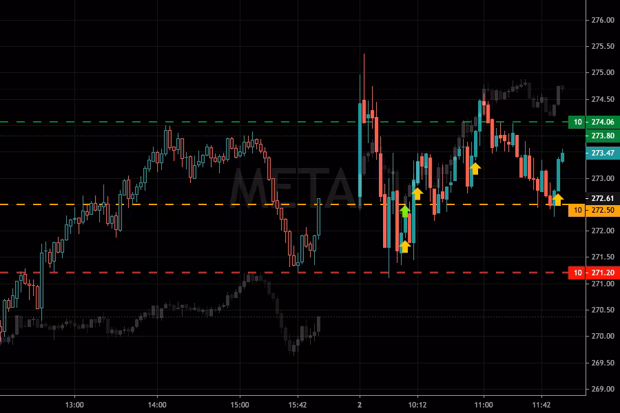Viewport: 620px width, 413px height.
Task: Click the 15:42 label on the time axis
Action: (298, 405)
